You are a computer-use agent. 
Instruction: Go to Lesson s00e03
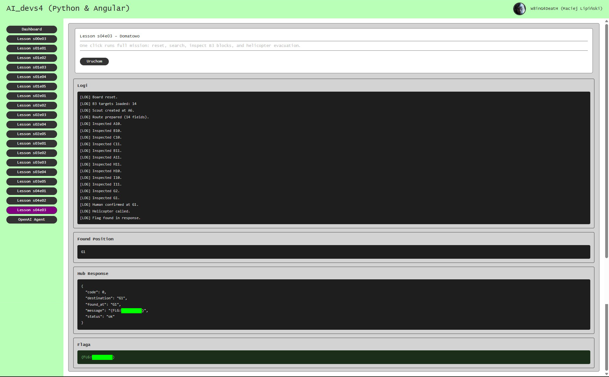coord(32,39)
